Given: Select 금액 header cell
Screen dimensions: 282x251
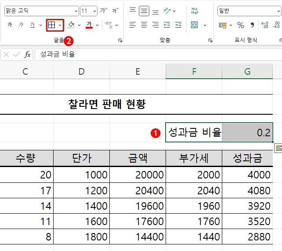Looking at the screenshot, I should [x=138, y=158].
